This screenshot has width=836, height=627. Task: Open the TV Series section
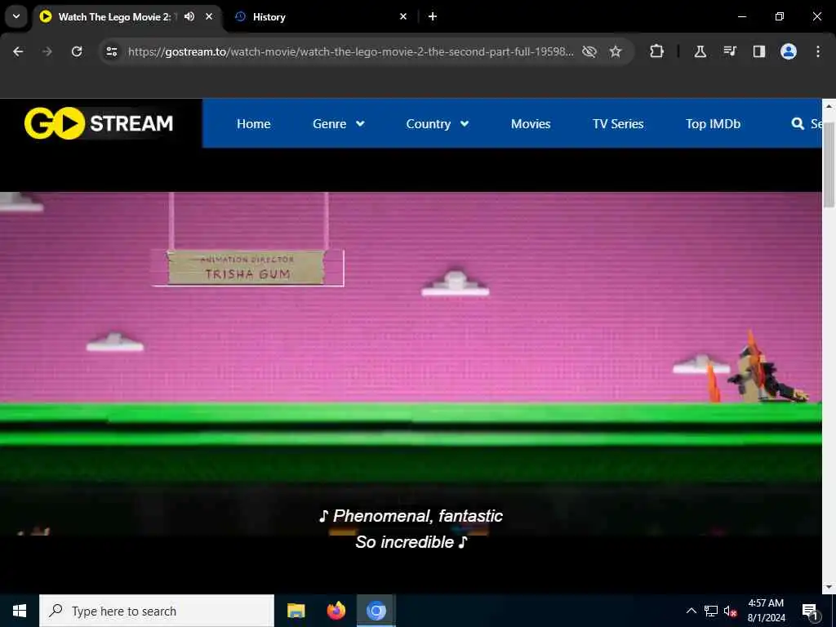click(618, 124)
